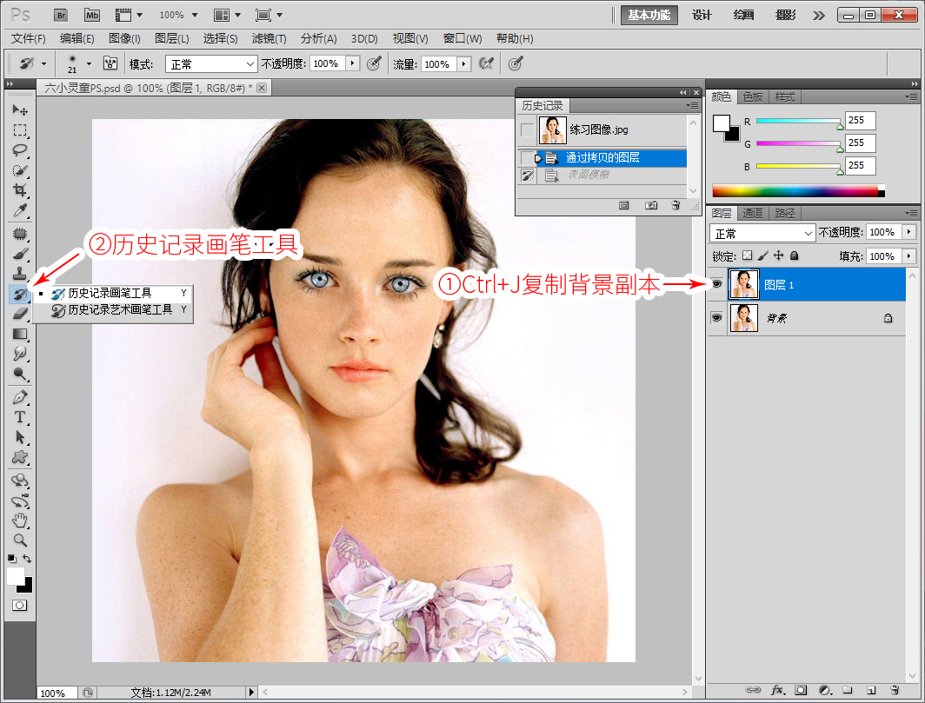
Task: Launch Adobe Bridge from top bar
Action: click(x=61, y=16)
